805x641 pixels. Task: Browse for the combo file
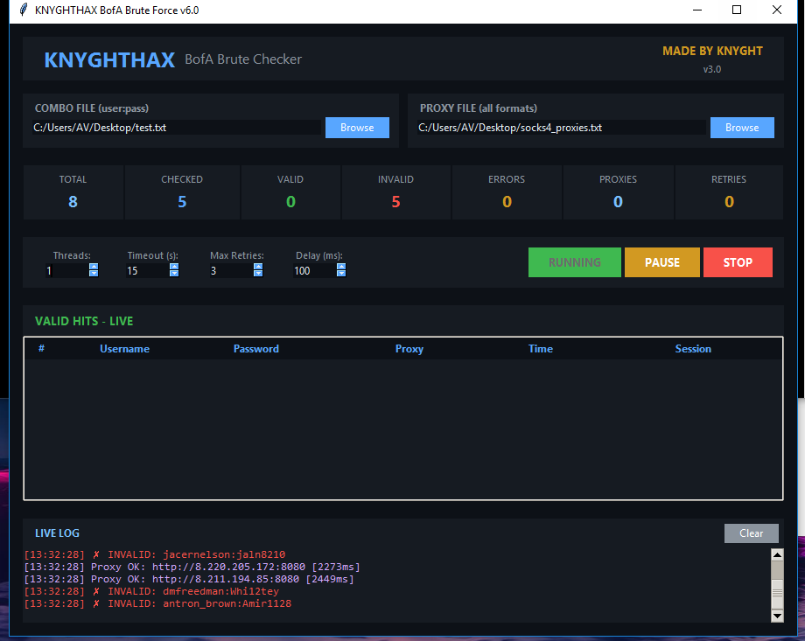(x=357, y=128)
